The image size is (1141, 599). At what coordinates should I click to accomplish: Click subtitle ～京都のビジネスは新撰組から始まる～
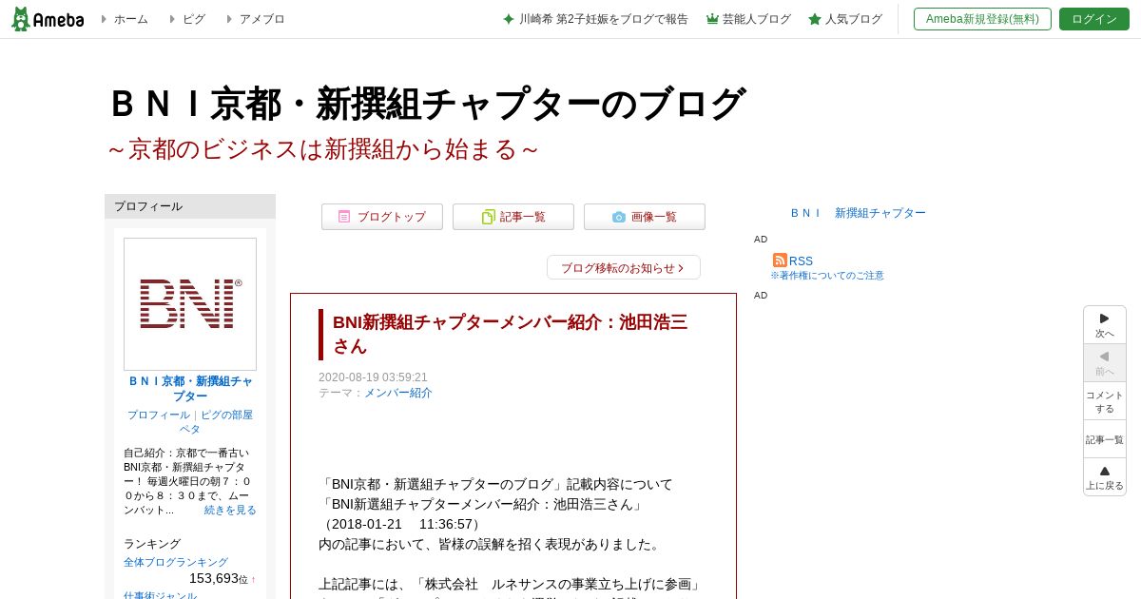[x=322, y=149]
